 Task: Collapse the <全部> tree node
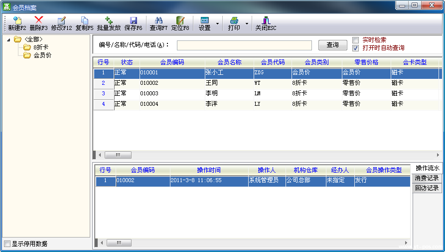pos(8,40)
